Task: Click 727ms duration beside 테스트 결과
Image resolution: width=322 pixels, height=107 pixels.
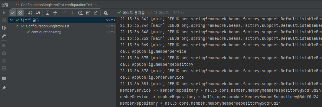Action: (110, 20)
